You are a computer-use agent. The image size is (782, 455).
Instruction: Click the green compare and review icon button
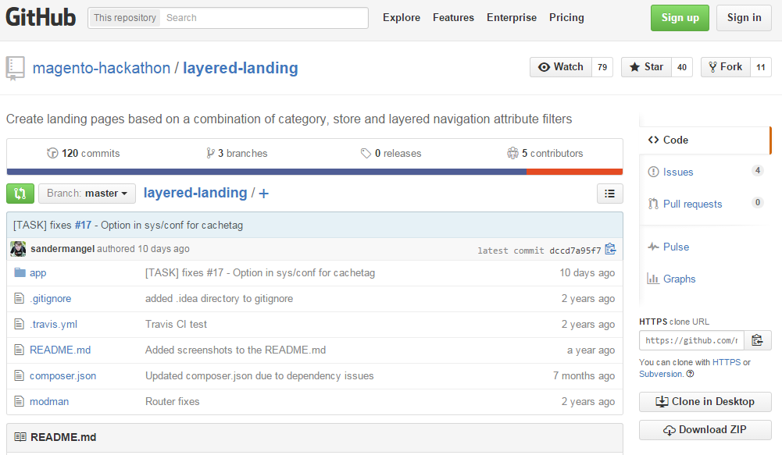coord(20,194)
